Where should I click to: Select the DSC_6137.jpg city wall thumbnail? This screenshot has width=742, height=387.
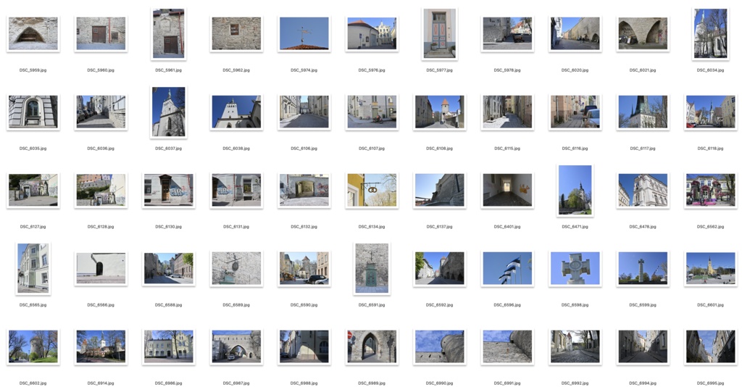coord(440,190)
